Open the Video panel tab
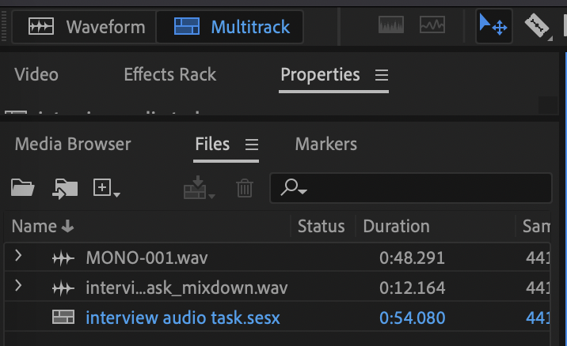The height and width of the screenshot is (346, 567). coord(36,75)
